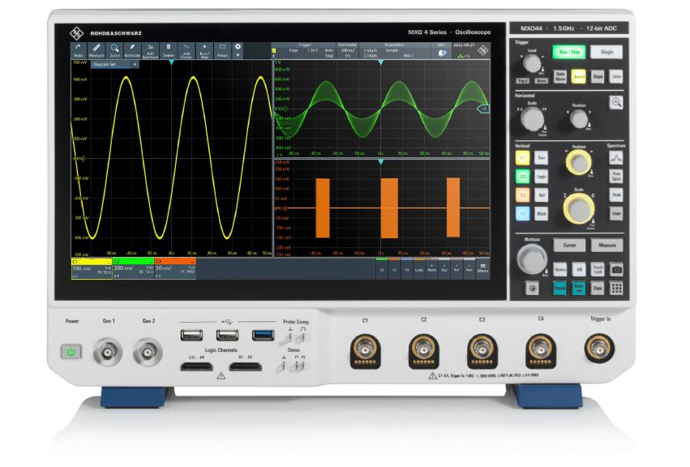Image resolution: width=690 pixels, height=467 pixels.
Task: Click the Delete trash icon
Action: click(x=168, y=50)
